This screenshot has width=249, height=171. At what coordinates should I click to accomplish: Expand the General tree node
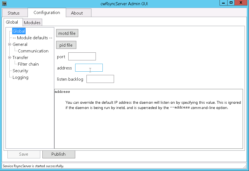9,44
